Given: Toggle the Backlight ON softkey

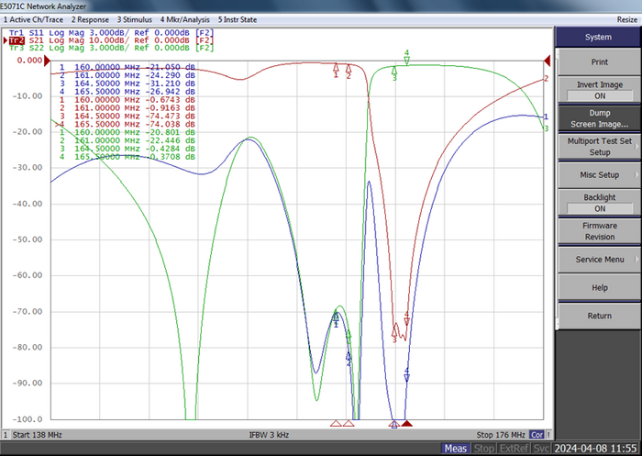Looking at the screenshot, I should click(599, 202).
